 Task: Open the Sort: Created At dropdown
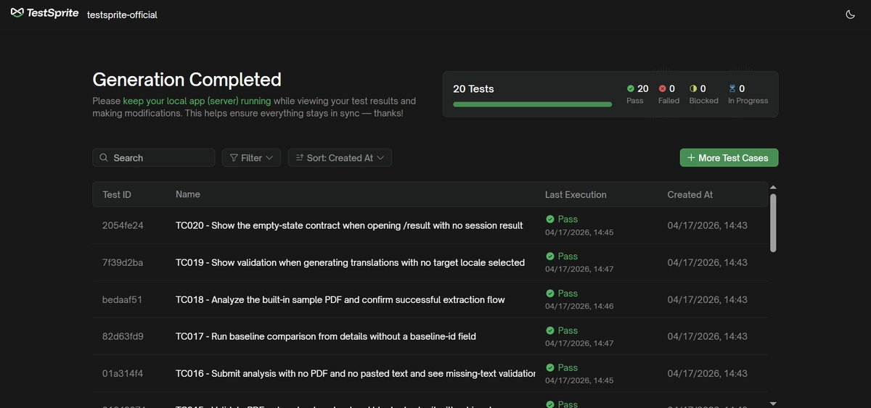(x=340, y=157)
